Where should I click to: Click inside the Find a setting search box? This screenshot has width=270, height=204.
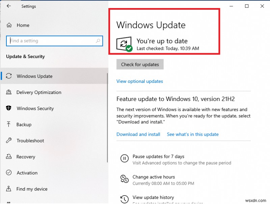[x=54, y=41]
